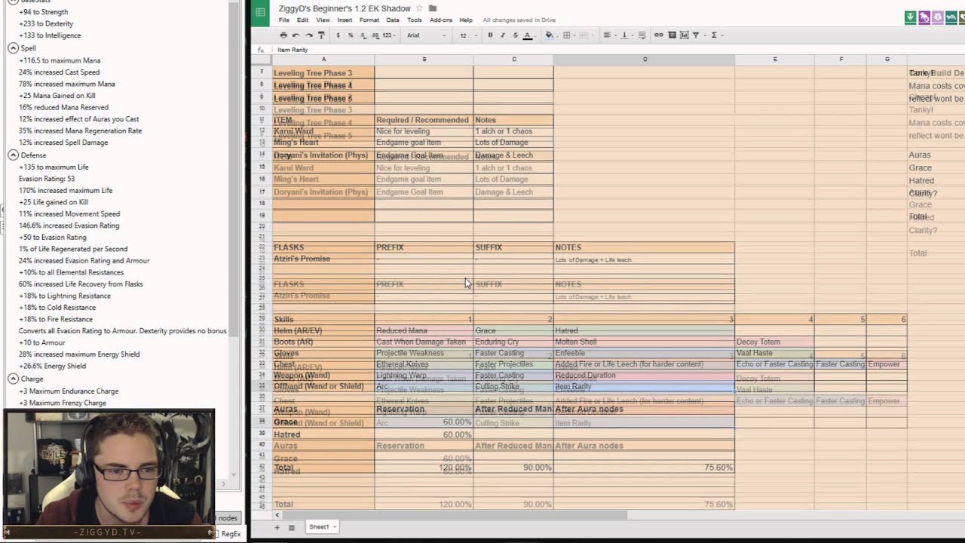Viewport: 965px width, 543px height.
Task: Open the fill color picker
Action: coord(550,35)
